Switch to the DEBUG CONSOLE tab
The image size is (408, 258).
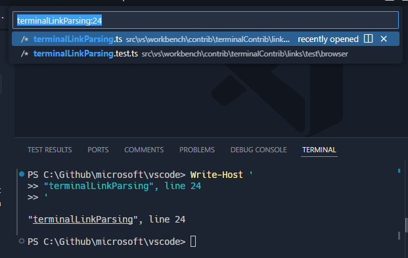(x=259, y=150)
